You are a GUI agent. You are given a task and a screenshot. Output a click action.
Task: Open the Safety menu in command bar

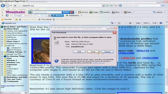(147, 23)
